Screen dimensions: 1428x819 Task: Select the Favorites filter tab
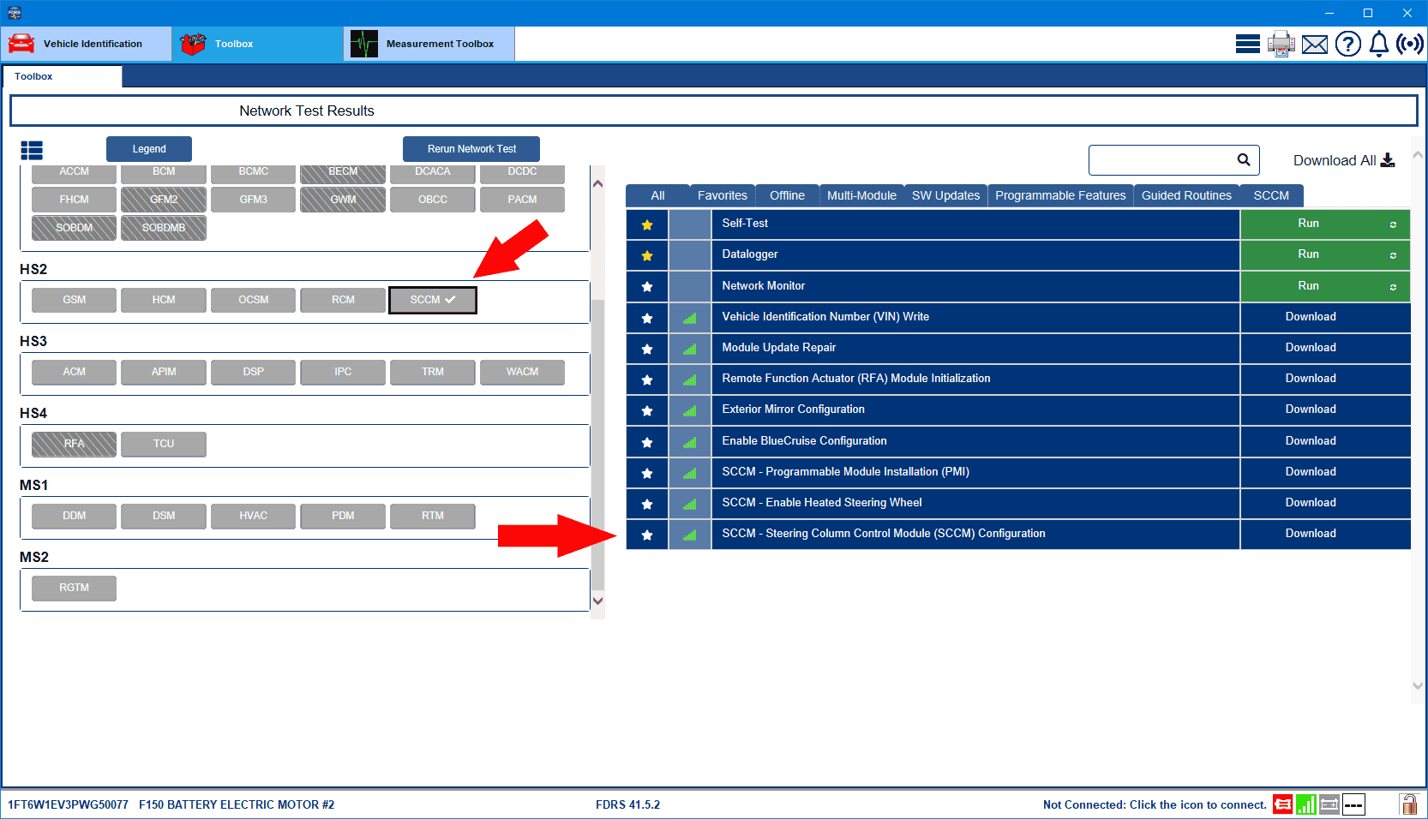pyautogui.click(x=723, y=195)
